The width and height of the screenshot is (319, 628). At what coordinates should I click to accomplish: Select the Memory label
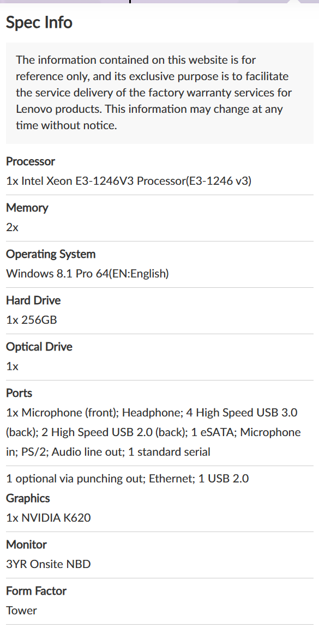[27, 208]
